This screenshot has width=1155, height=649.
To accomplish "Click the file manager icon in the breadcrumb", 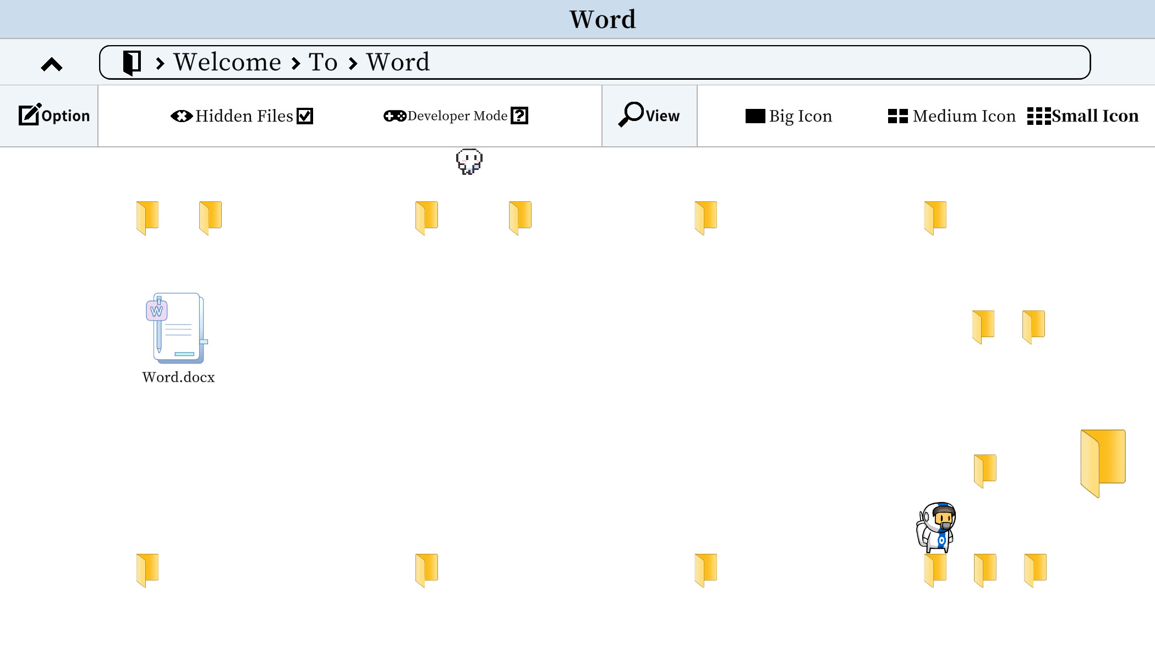I will (130, 62).
